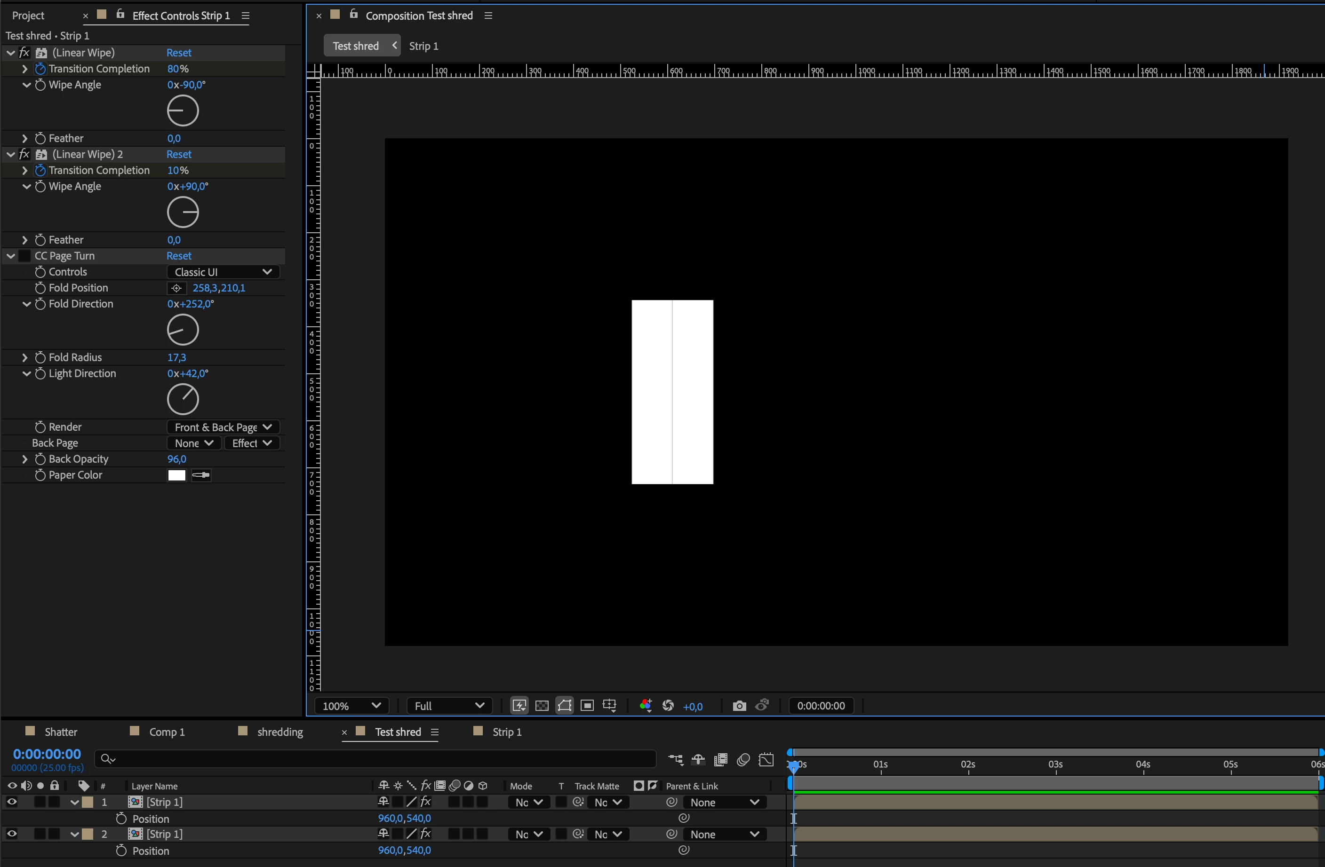Switch to the shredding timeline tab
Viewport: 1325px width, 867px height.
pos(279,732)
